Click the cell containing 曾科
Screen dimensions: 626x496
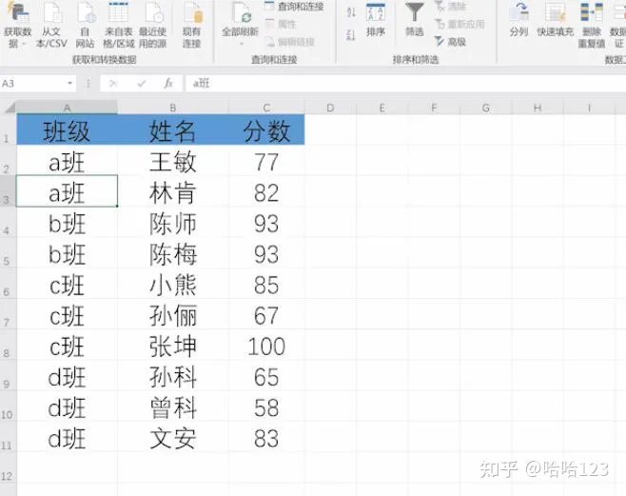tap(173, 407)
